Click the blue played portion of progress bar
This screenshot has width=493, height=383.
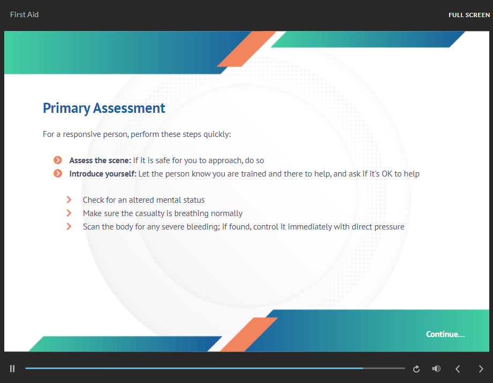click(193, 369)
